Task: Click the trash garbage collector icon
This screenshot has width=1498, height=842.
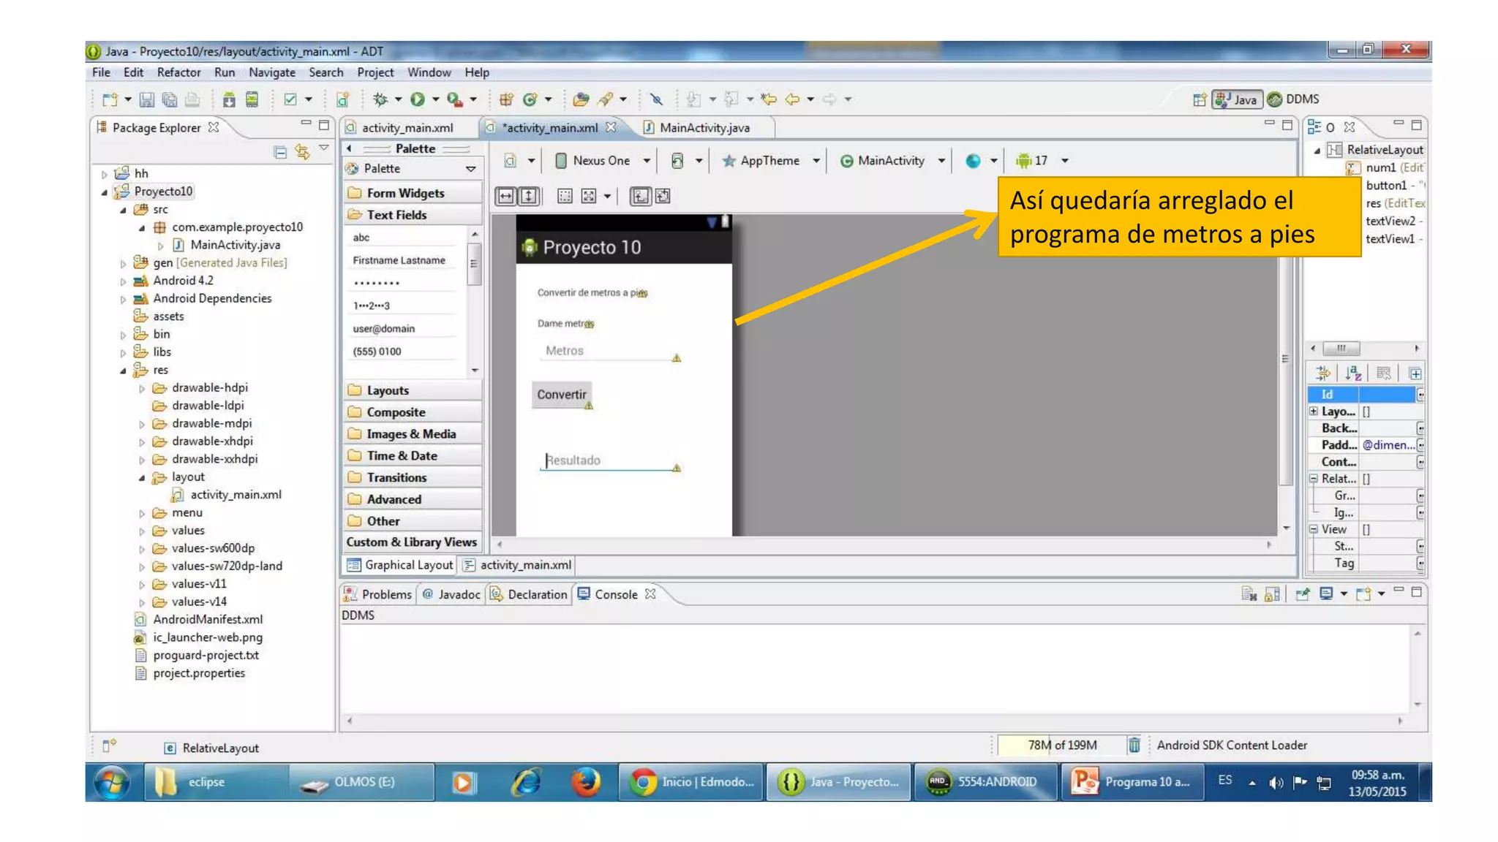Action: (x=1134, y=745)
